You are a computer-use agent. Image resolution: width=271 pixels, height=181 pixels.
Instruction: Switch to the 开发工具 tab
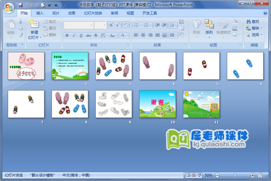[x=150, y=13]
